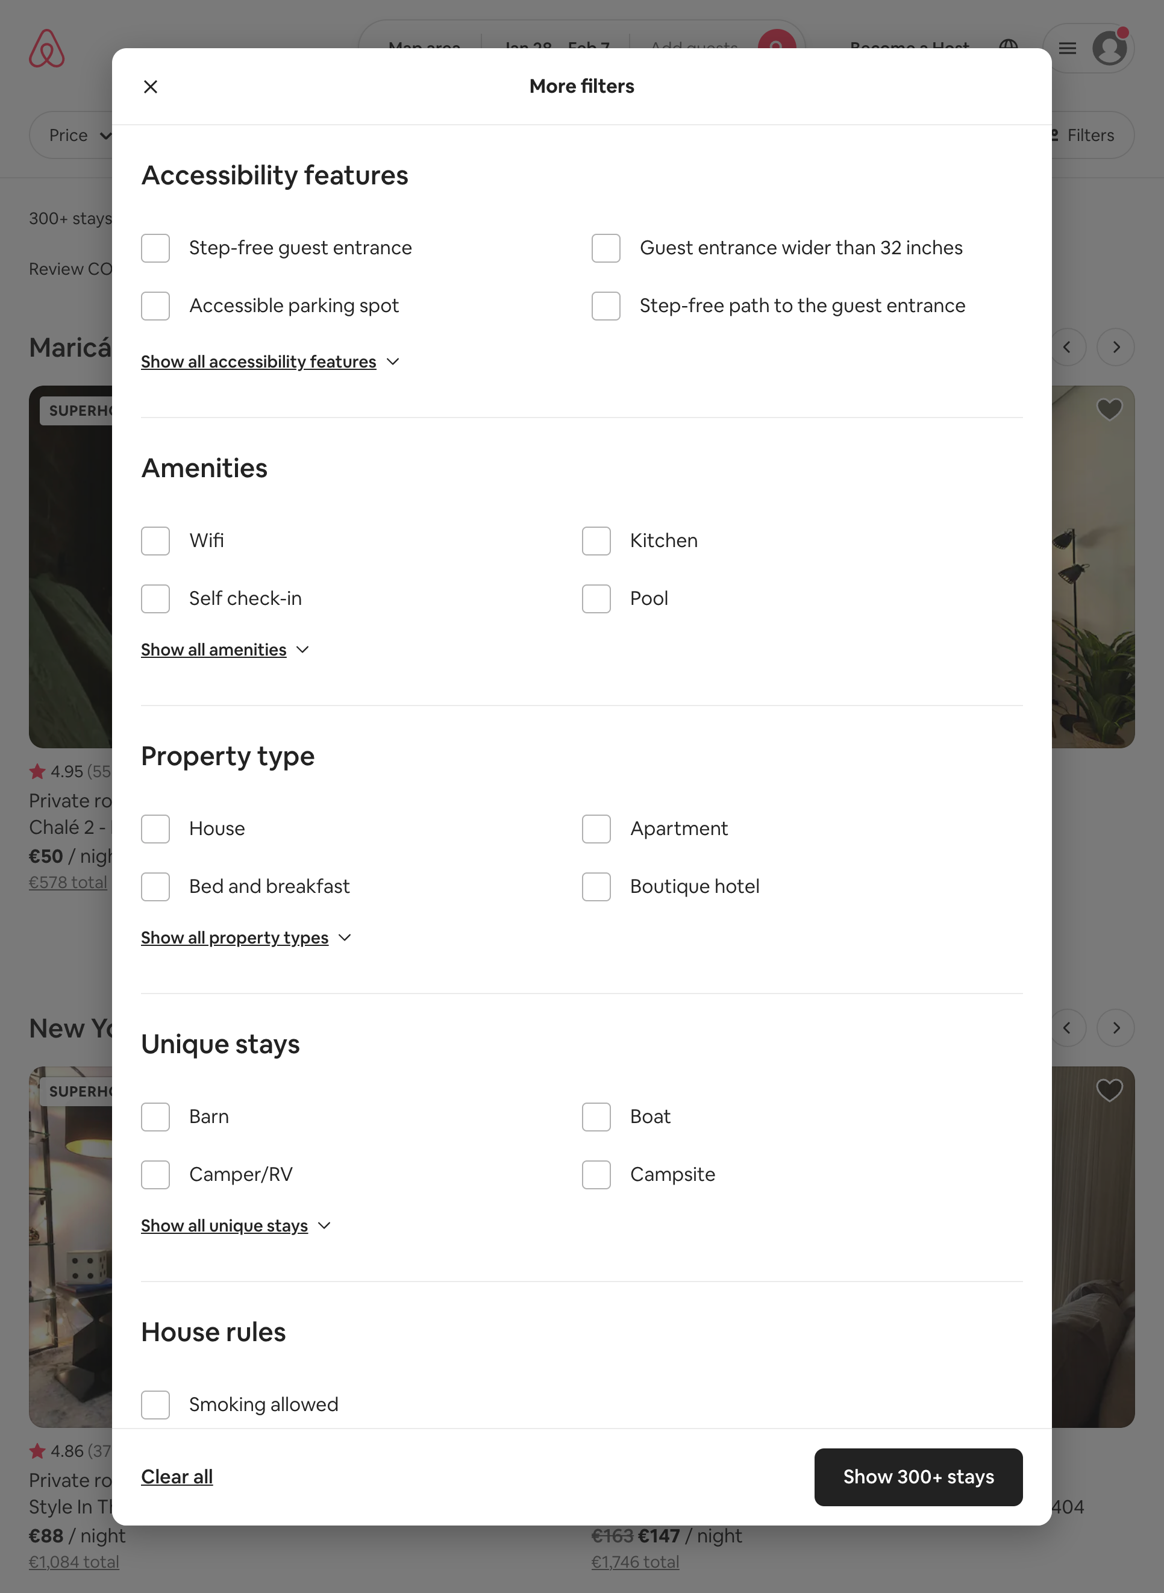Select the Boutique hotel property type
The height and width of the screenshot is (1593, 1164).
click(x=596, y=886)
